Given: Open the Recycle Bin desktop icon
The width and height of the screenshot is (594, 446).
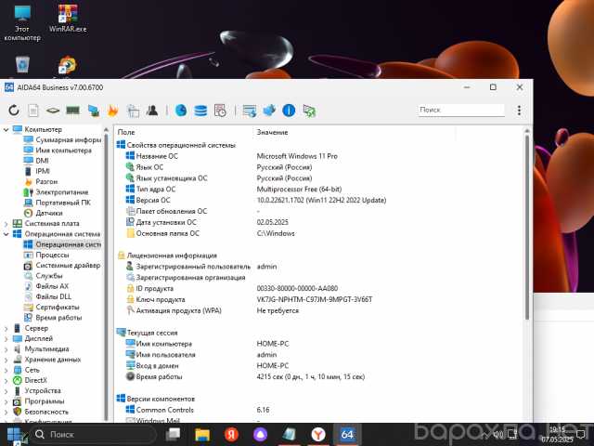Looking at the screenshot, I should (x=22, y=64).
